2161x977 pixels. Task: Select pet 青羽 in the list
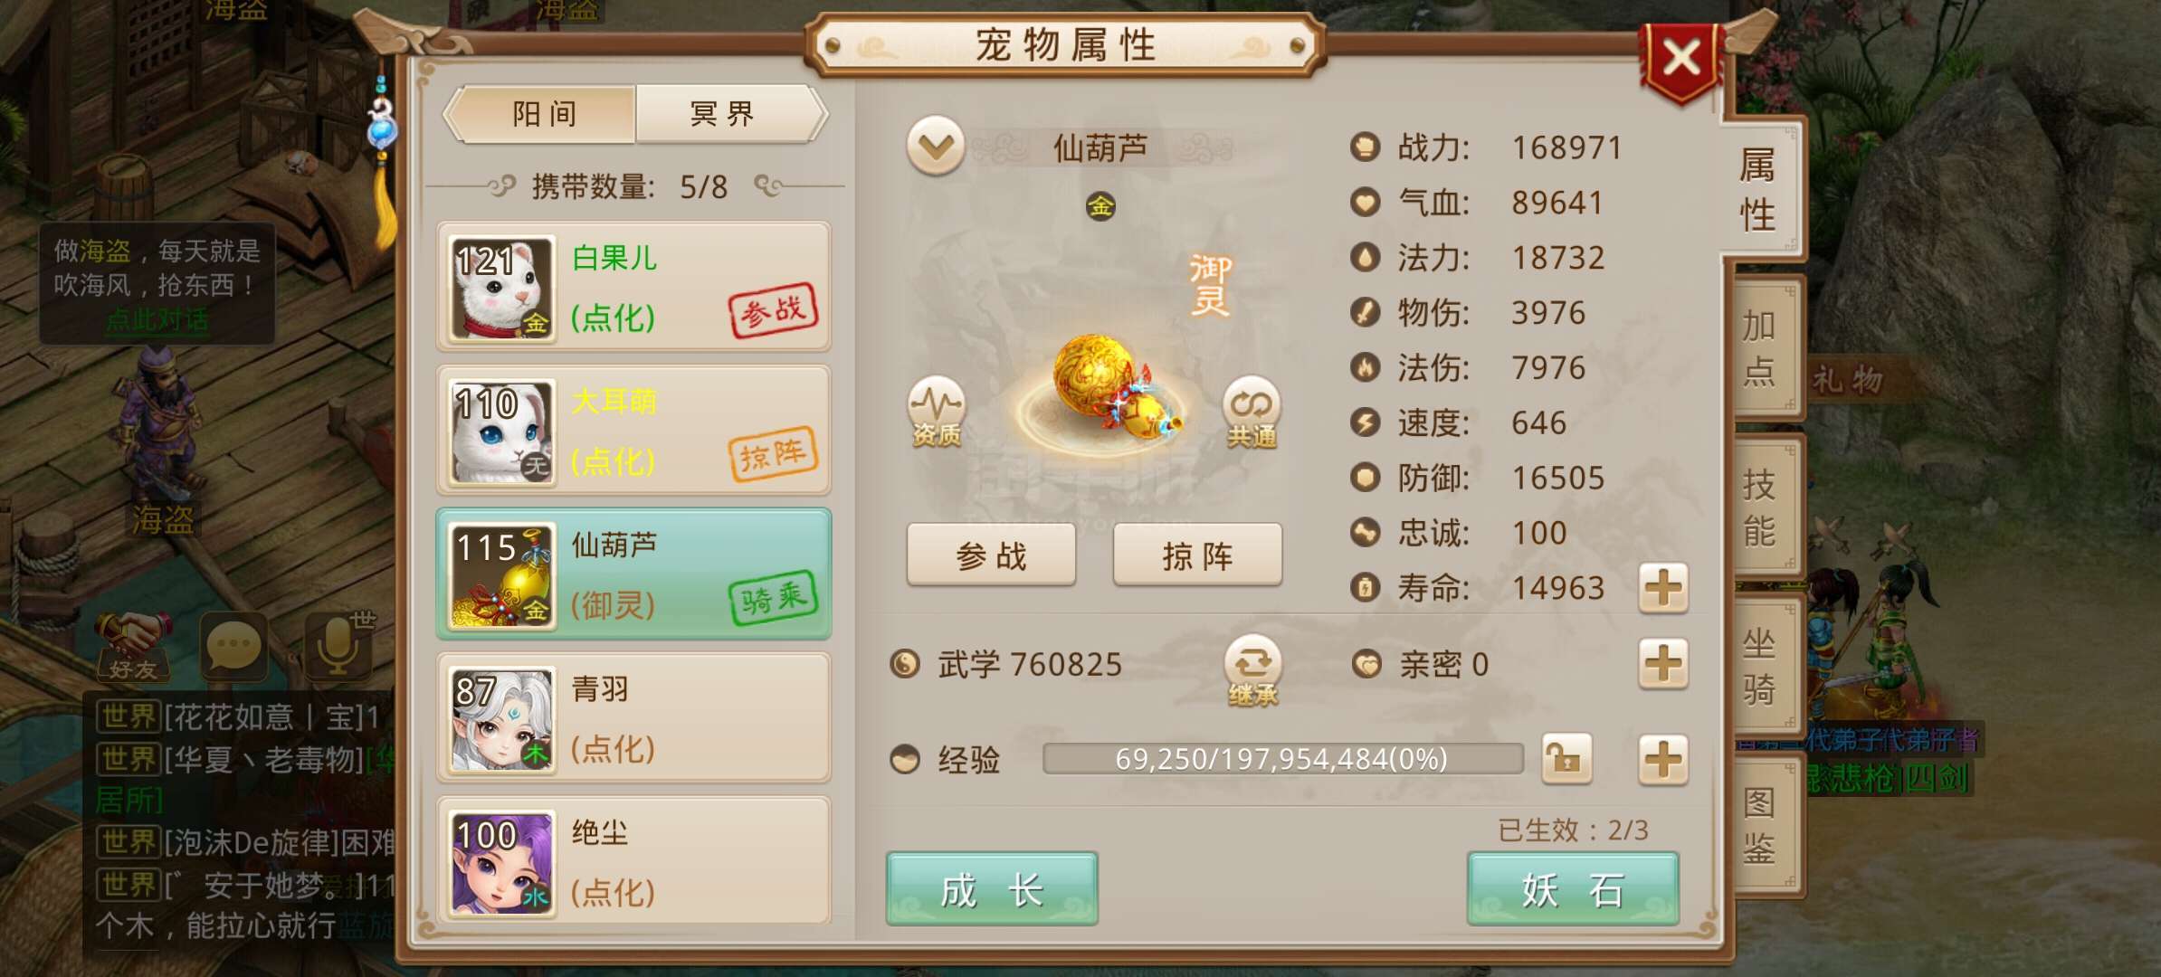click(x=633, y=718)
